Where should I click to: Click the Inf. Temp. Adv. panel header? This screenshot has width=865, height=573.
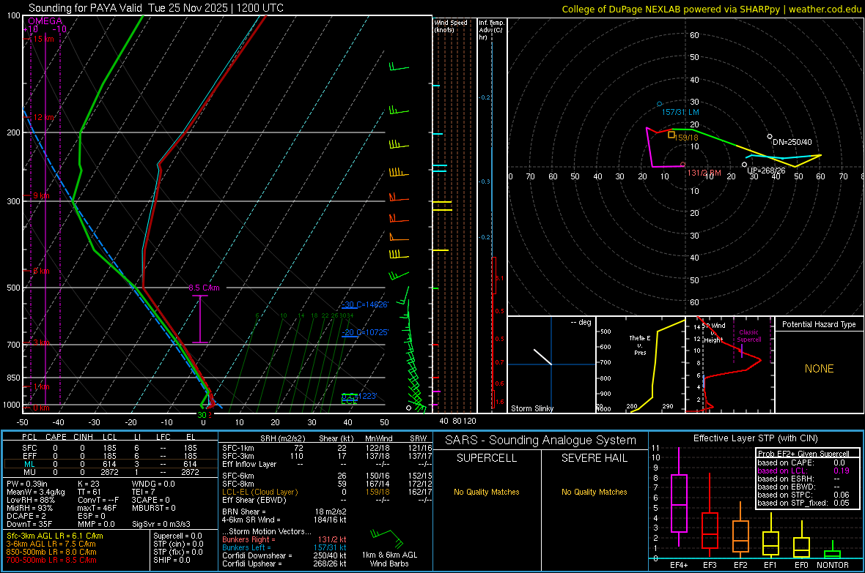(491, 30)
